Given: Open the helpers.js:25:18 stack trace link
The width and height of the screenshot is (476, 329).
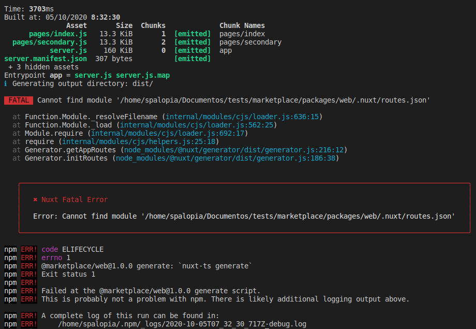Looking at the screenshot, I should (x=139, y=141).
